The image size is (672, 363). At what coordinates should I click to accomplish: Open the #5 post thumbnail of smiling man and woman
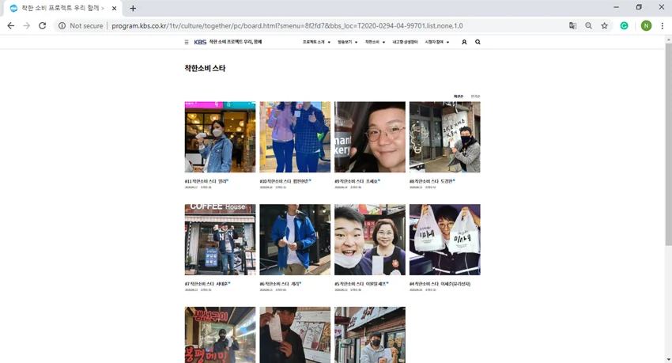tap(370, 240)
